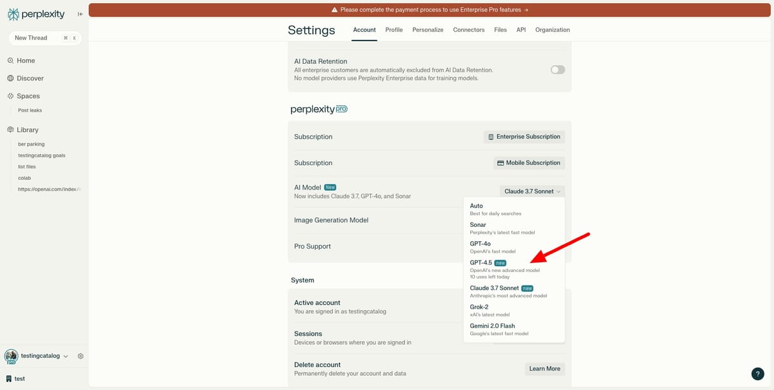The height and width of the screenshot is (390, 774).
Task: Expand the testingcatalog account menu
Action: click(39, 355)
